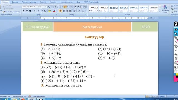Screen dimensions: 178x100
Task: Open the Рассылки tab
Action: 53,2
